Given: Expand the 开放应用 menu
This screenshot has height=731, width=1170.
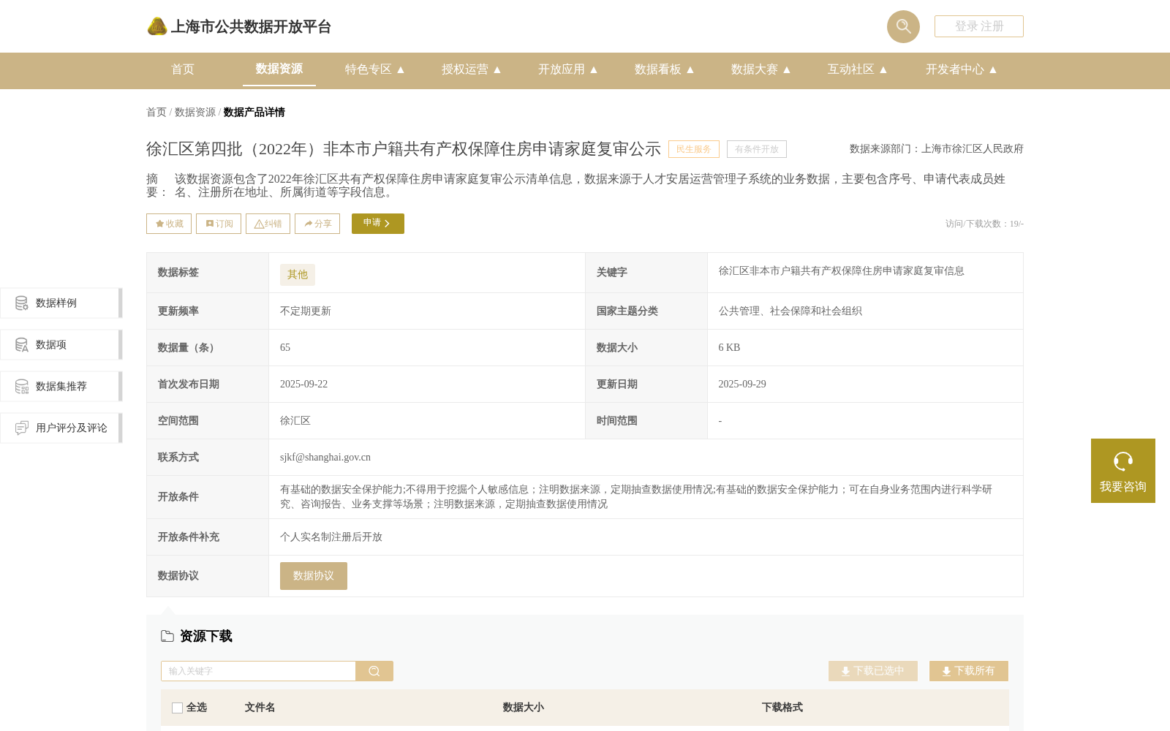Looking at the screenshot, I should click(x=568, y=69).
